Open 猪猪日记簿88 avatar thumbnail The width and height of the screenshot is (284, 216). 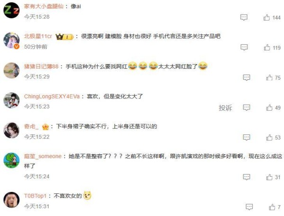point(11,70)
